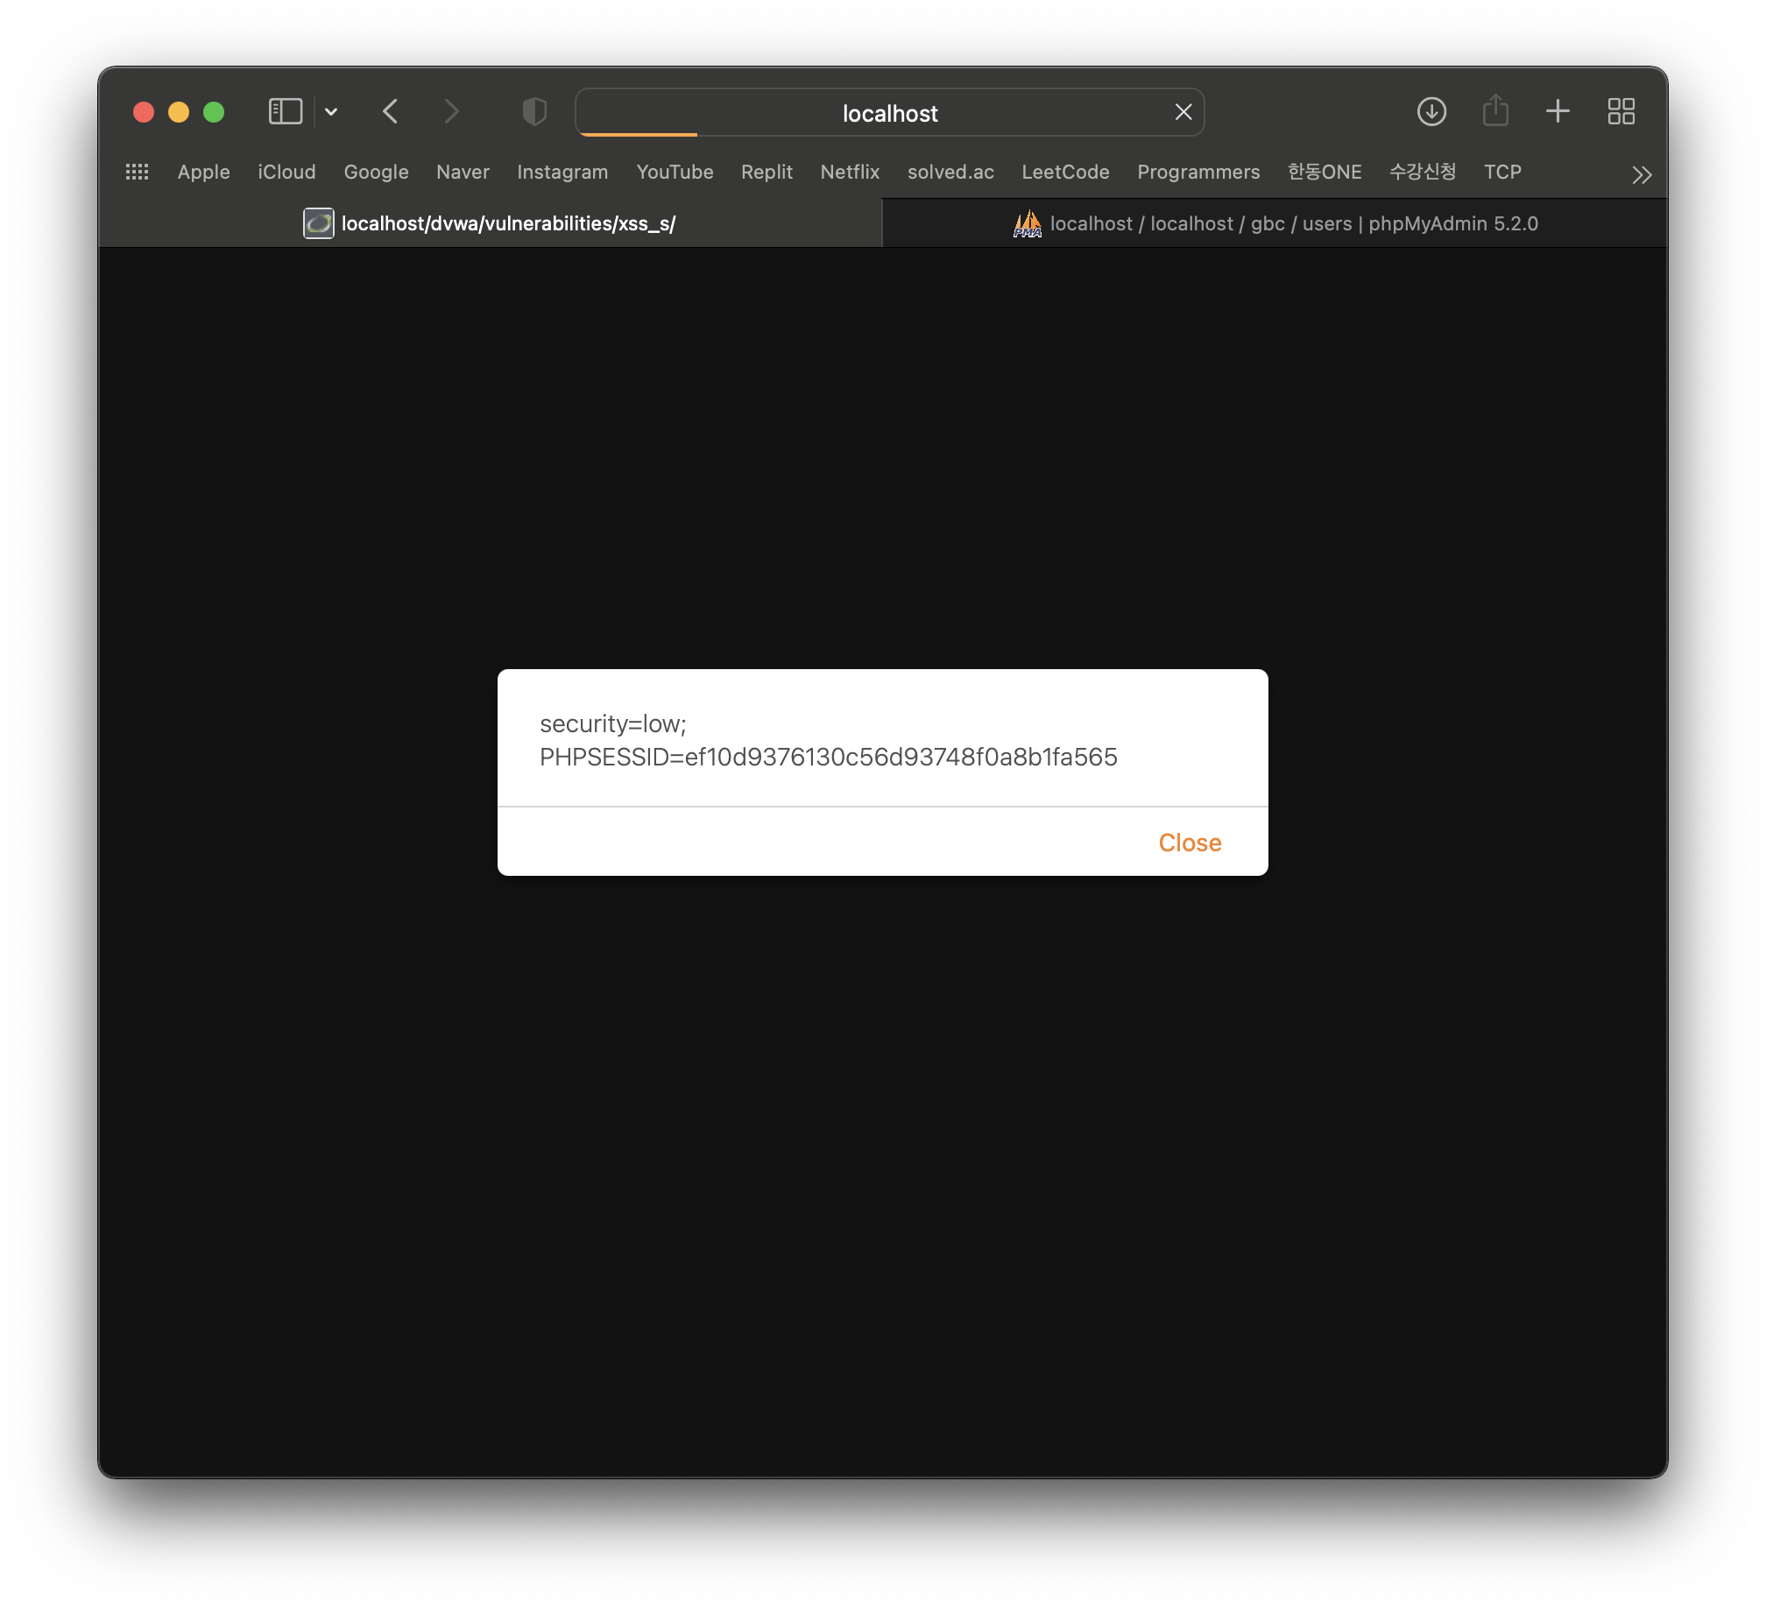Expand the sidebar tab groups chevron

tap(331, 111)
